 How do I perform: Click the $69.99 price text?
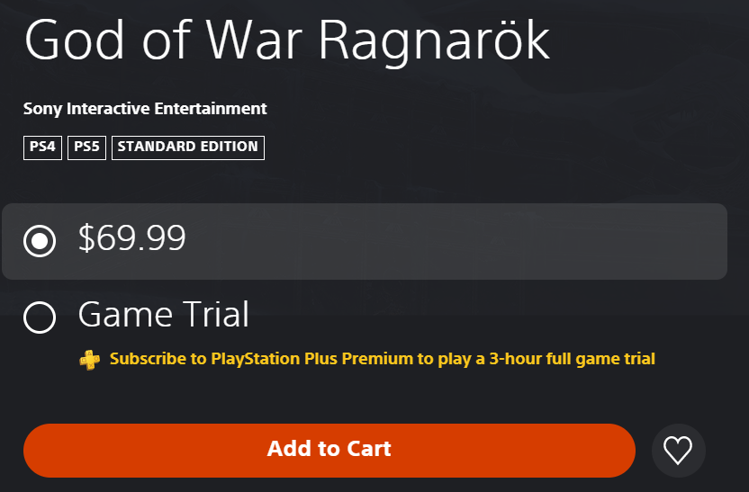(132, 238)
